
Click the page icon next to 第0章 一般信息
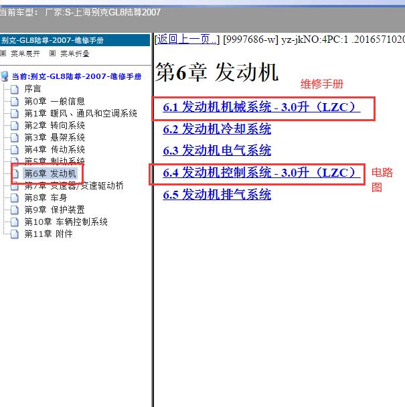(15, 101)
